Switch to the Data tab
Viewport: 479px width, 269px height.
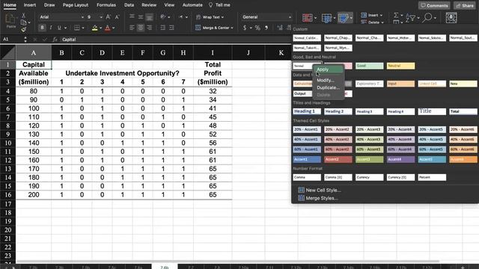pyautogui.click(x=129, y=5)
